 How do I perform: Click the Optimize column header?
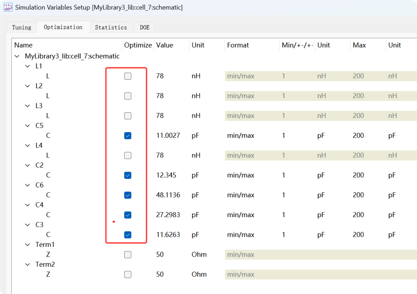138,45
